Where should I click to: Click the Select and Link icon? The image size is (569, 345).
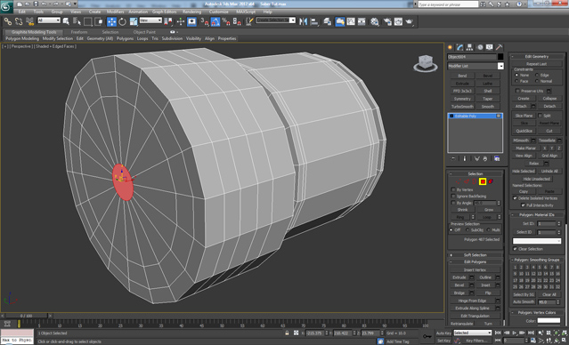click(x=7, y=21)
